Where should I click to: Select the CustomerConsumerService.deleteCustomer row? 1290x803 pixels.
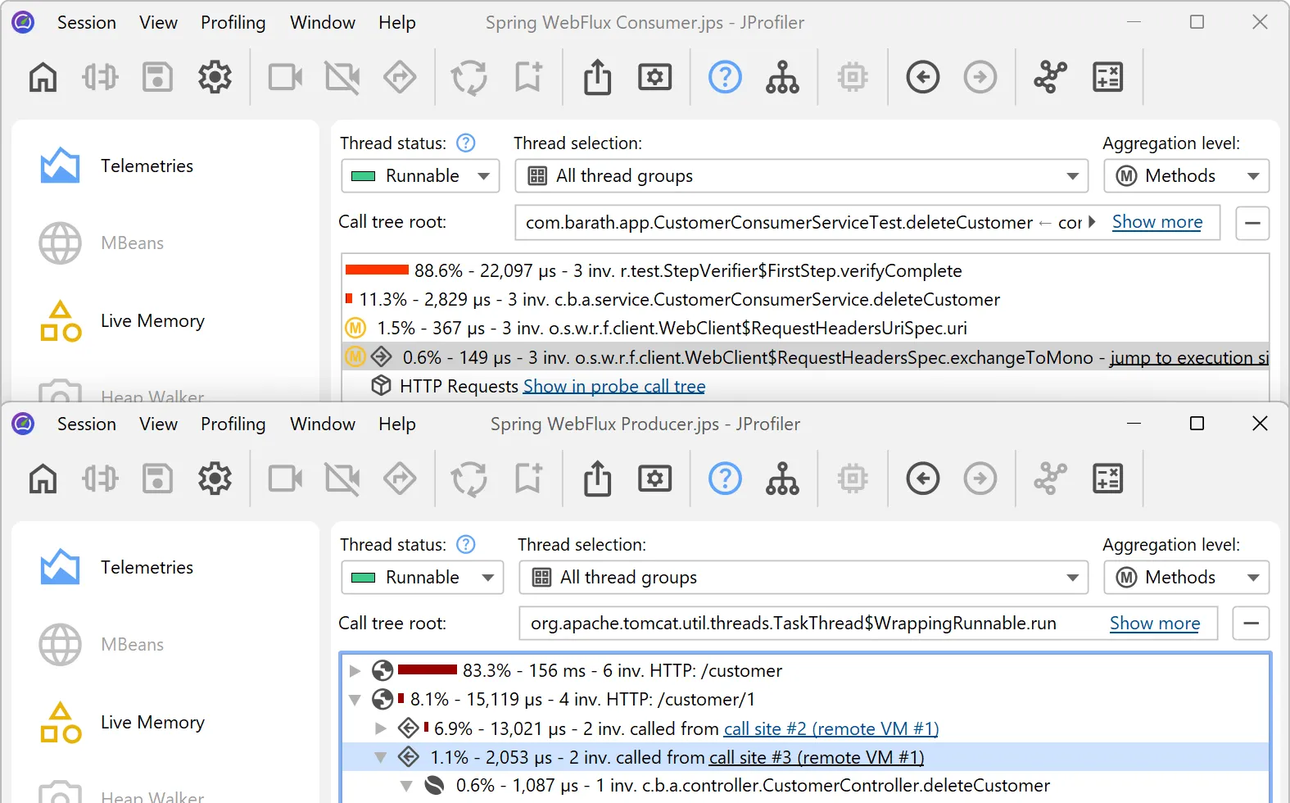pos(805,300)
